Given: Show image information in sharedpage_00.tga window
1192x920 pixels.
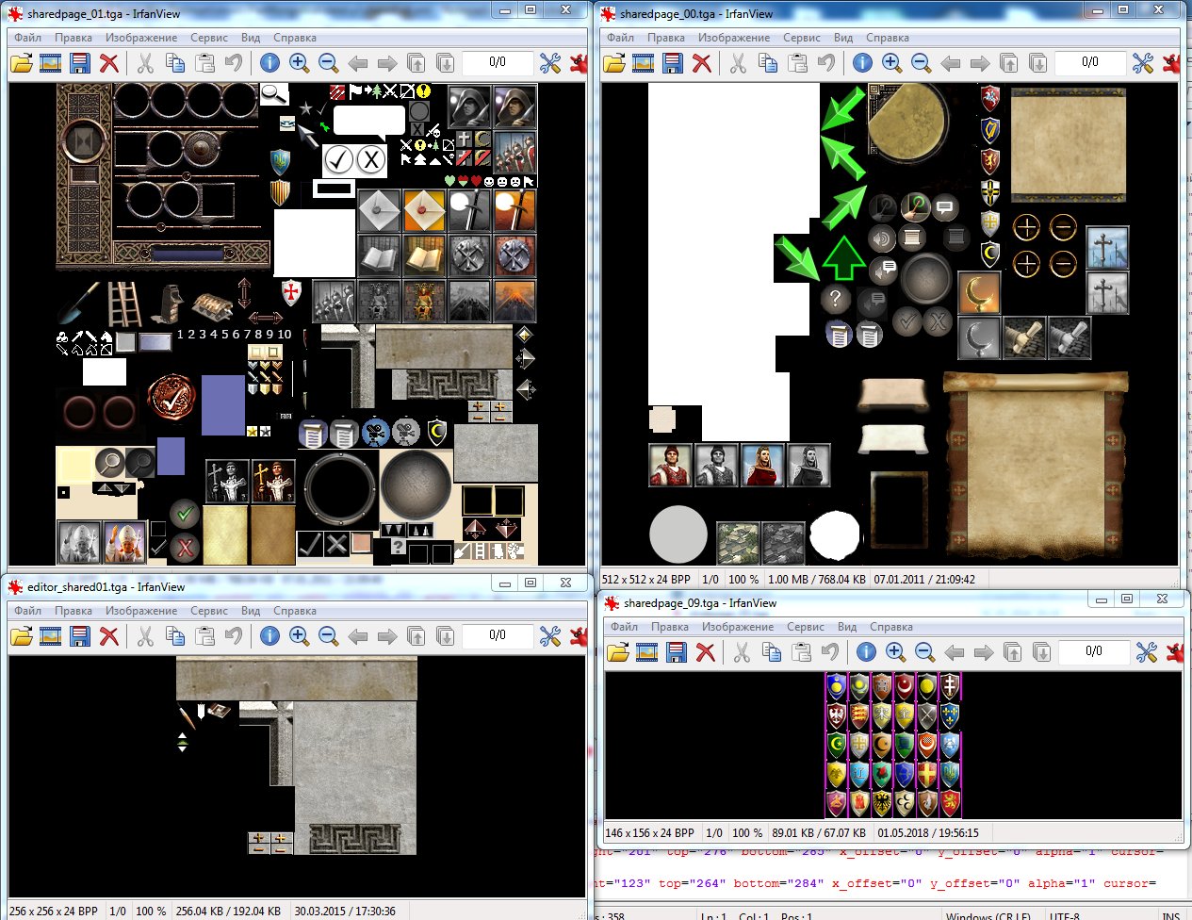Looking at the screenshot, I should pos(862,63).
